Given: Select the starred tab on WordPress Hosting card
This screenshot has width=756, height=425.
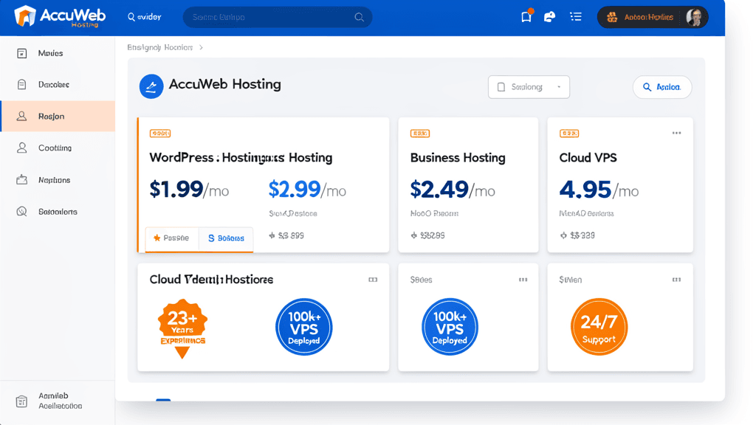Looking at the screenshot, I should [171, 238].
